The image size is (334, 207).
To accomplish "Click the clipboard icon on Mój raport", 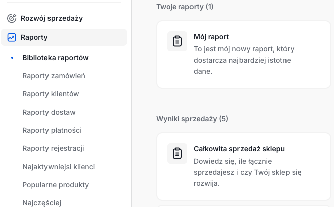I will 177,41.
